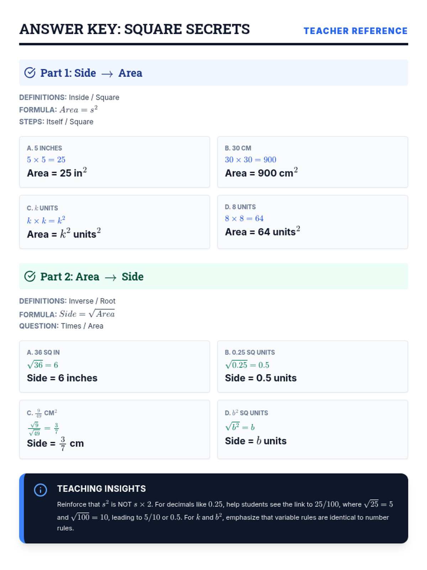This screenshot has height=570, width=427.
Task: Click the D. b² SQ UNITS card
Action: click(x=312, y=429)
